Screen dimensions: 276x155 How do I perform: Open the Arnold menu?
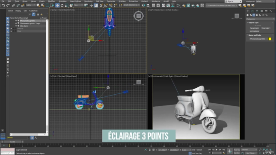click(x=166, y=1)
